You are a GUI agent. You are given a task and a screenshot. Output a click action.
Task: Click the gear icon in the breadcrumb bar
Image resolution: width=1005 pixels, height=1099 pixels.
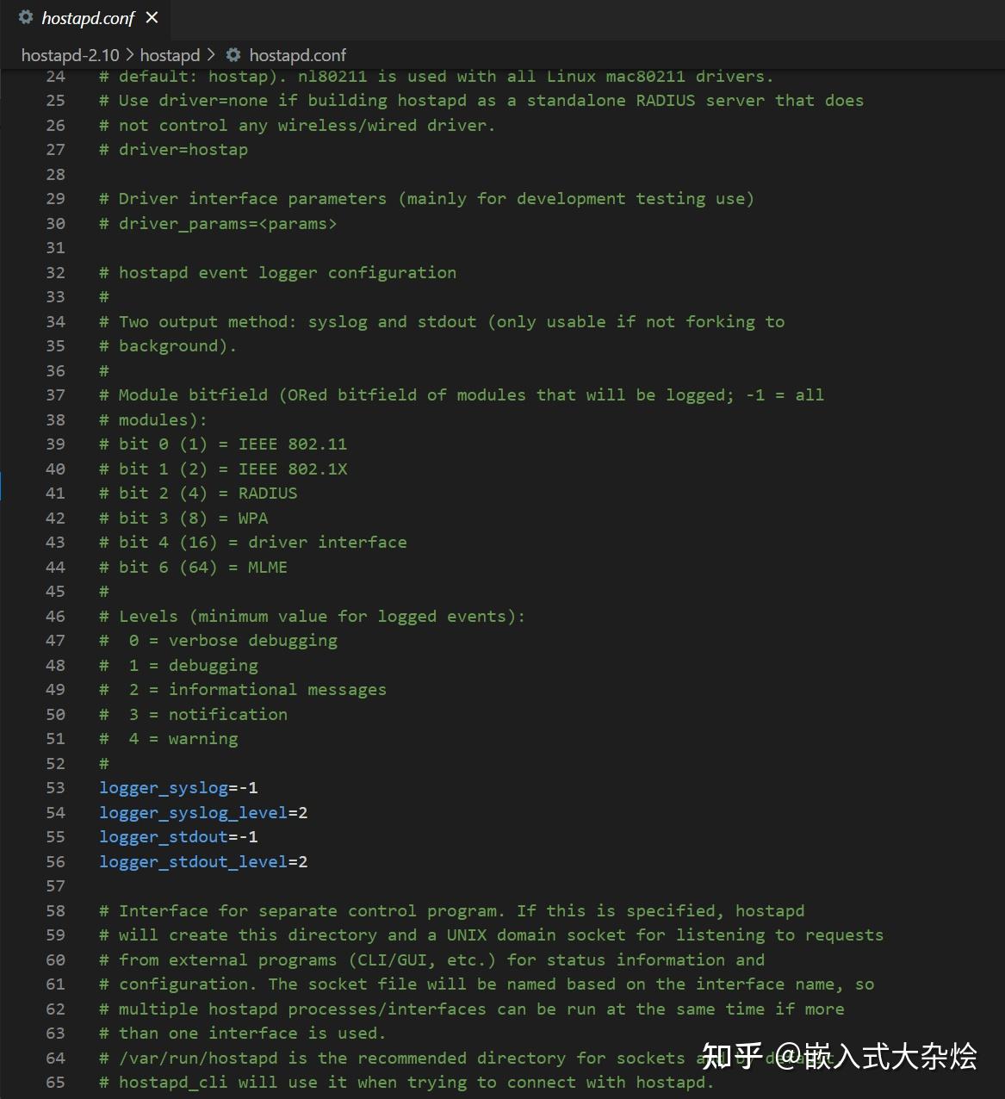(233, 55)
